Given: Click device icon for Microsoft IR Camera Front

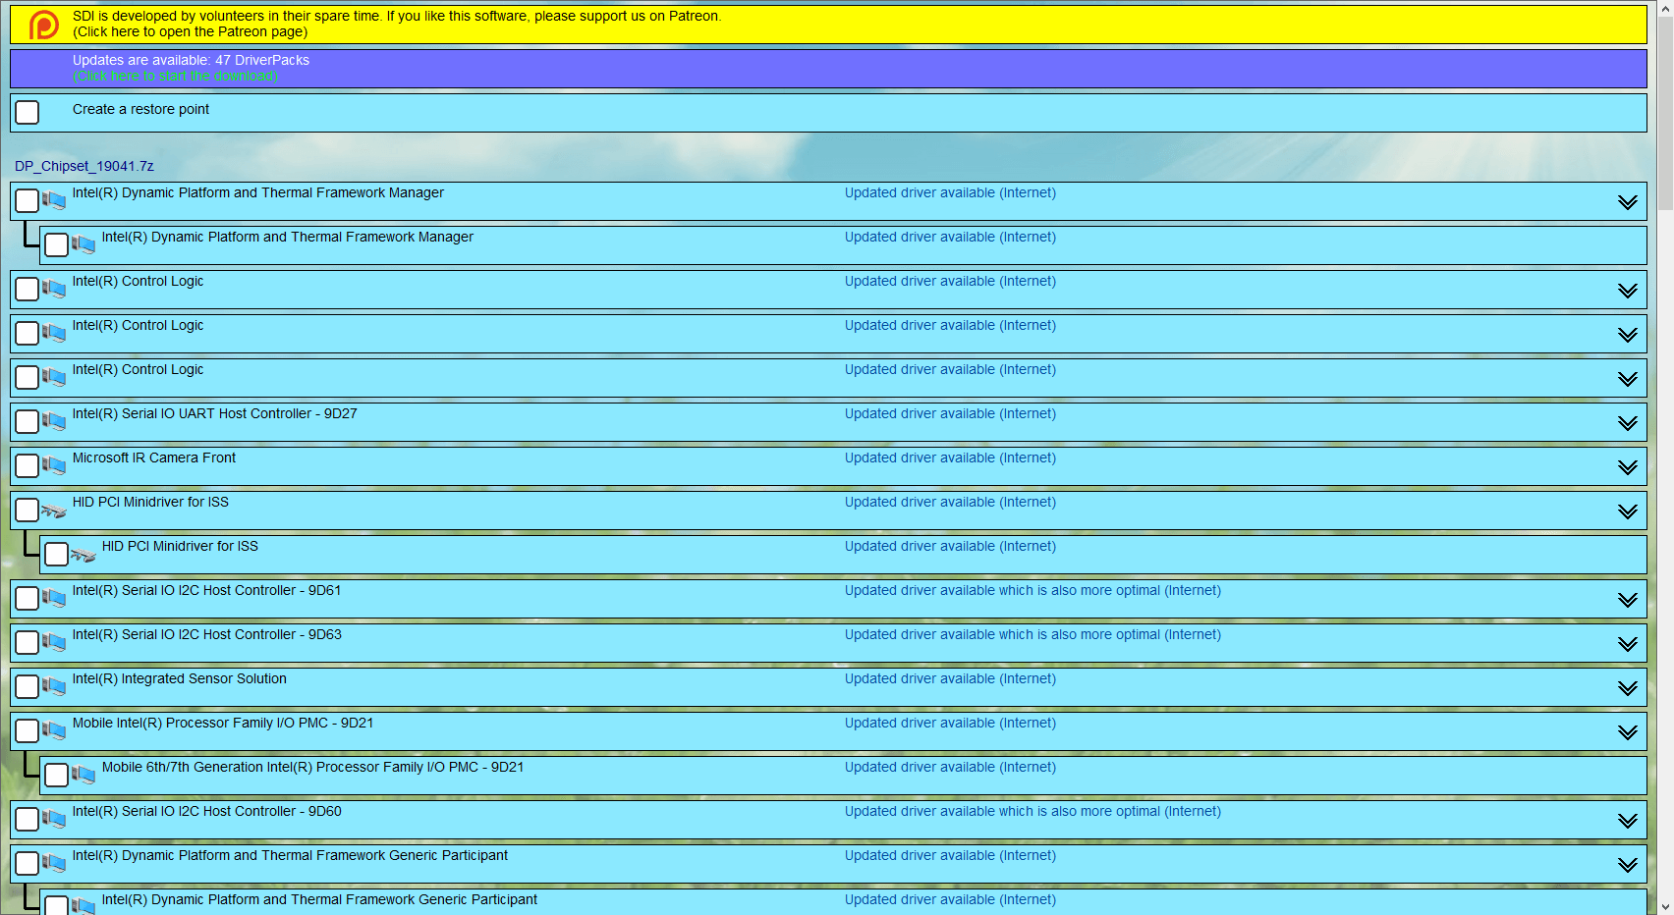Looking at the screenshot, I should (x=54, y=465).
